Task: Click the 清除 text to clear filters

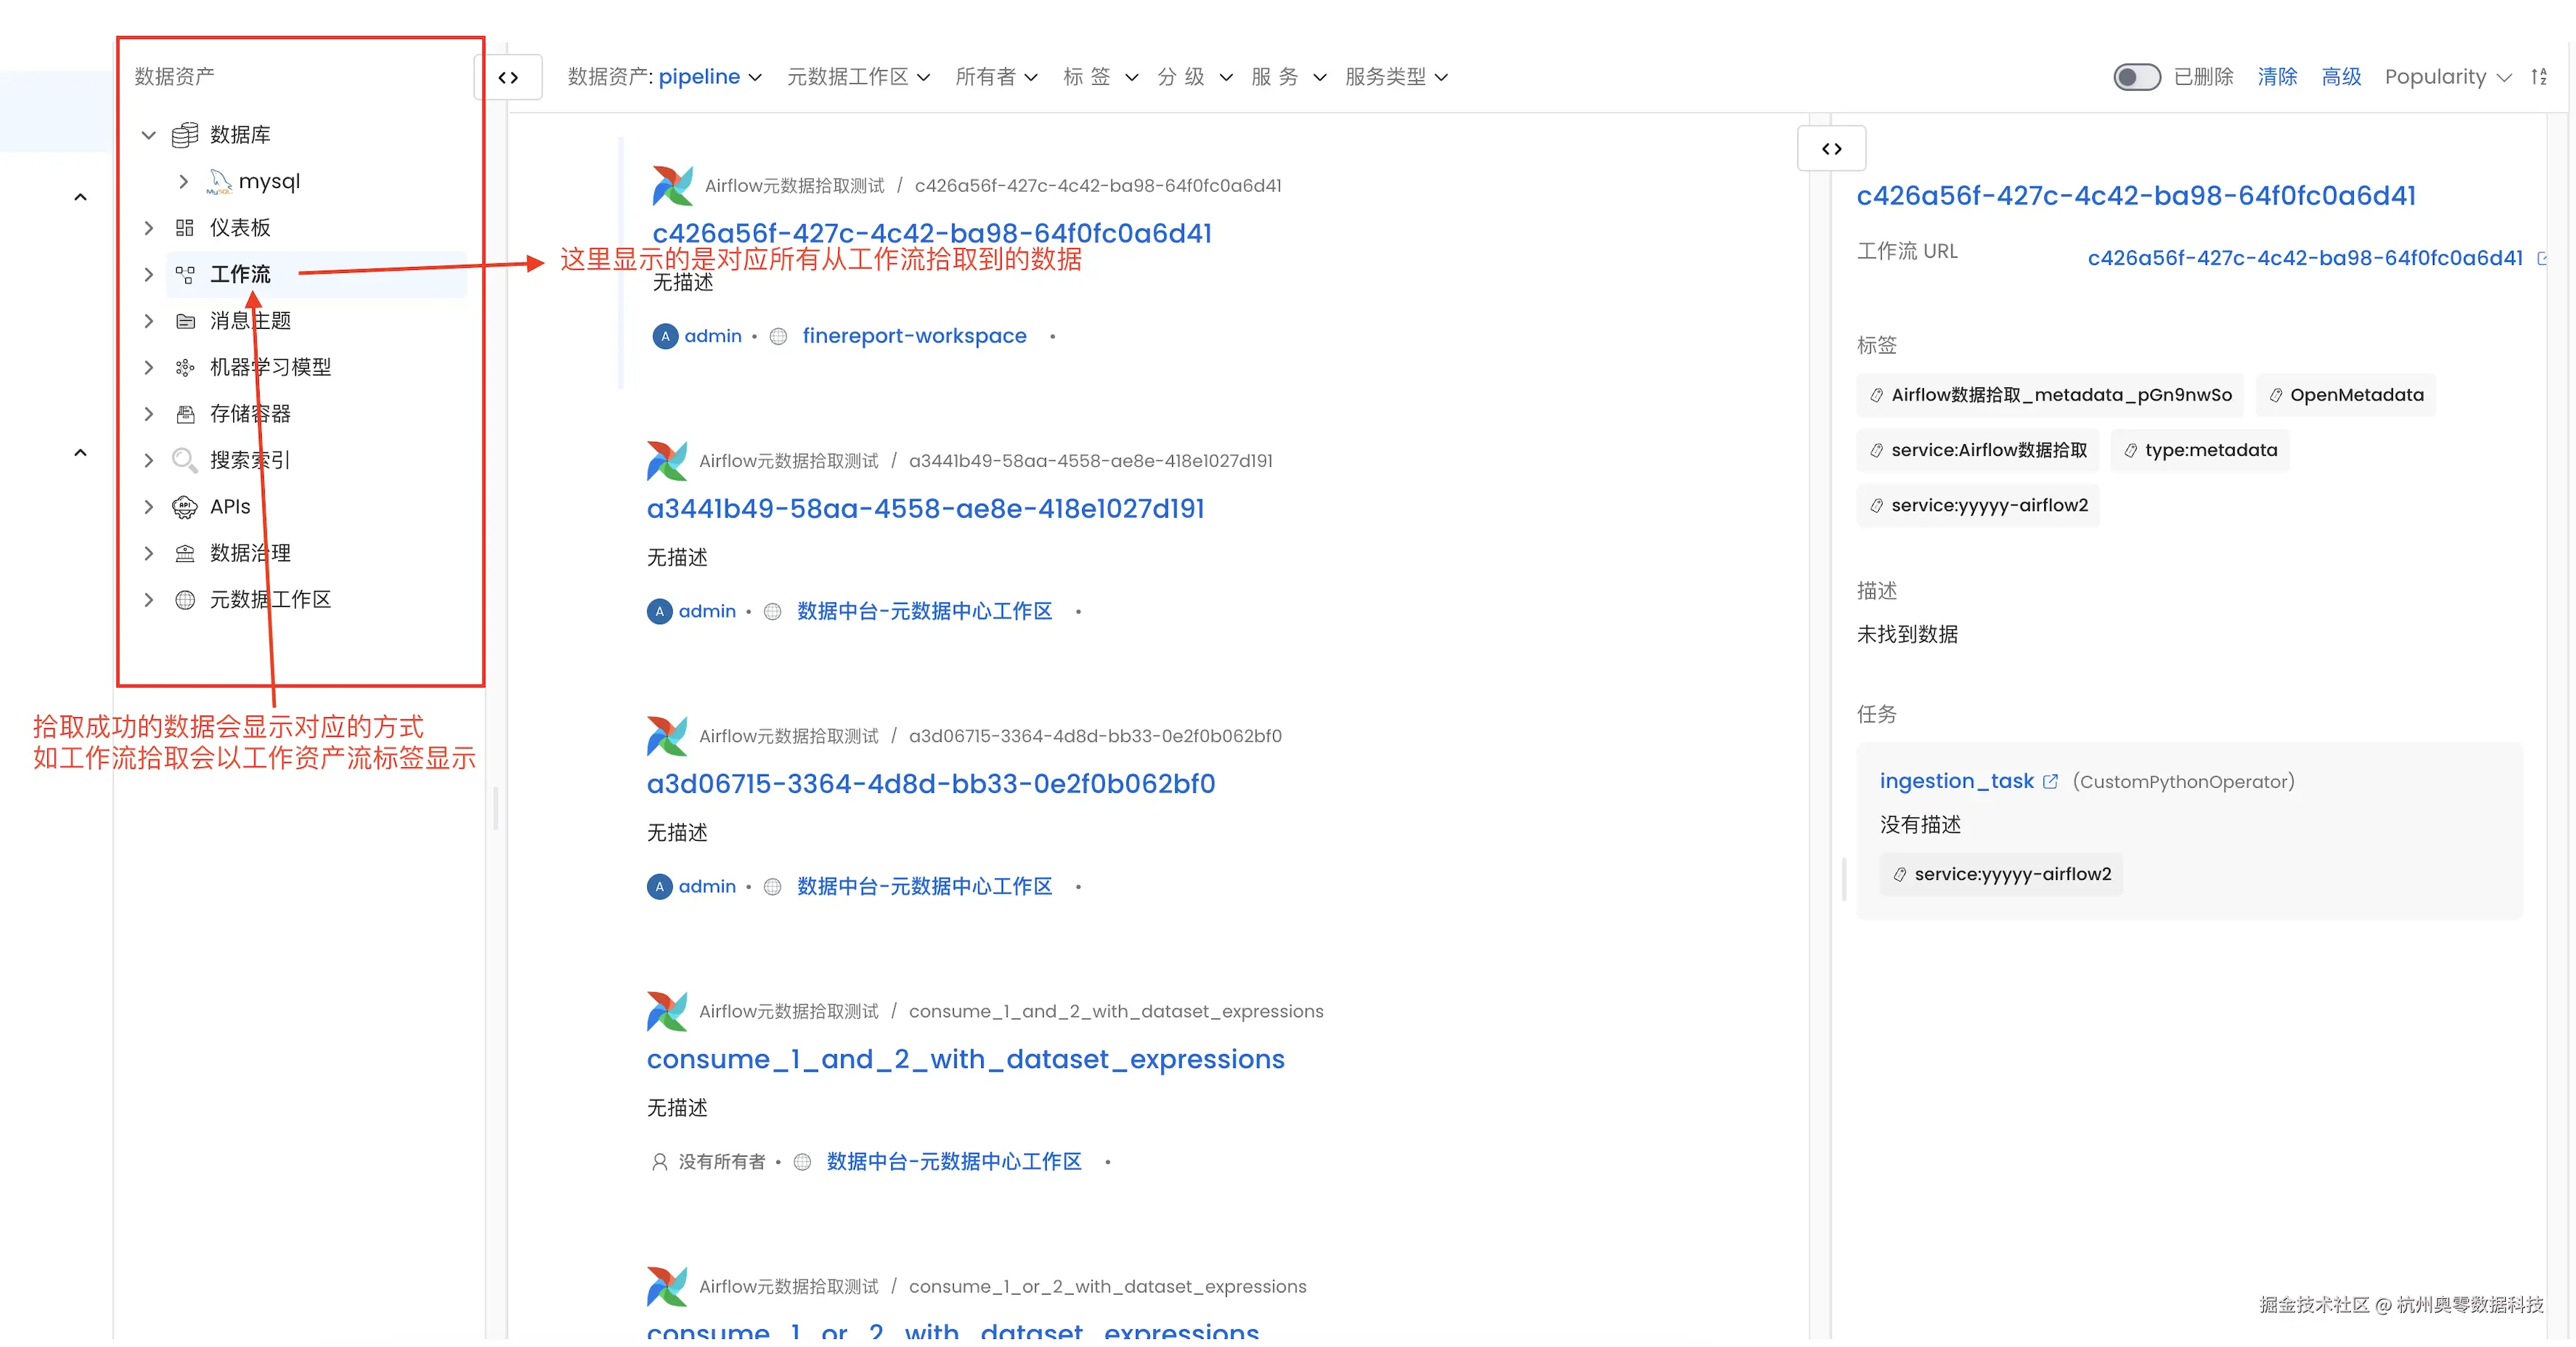Action: (x=2277, y=76)
